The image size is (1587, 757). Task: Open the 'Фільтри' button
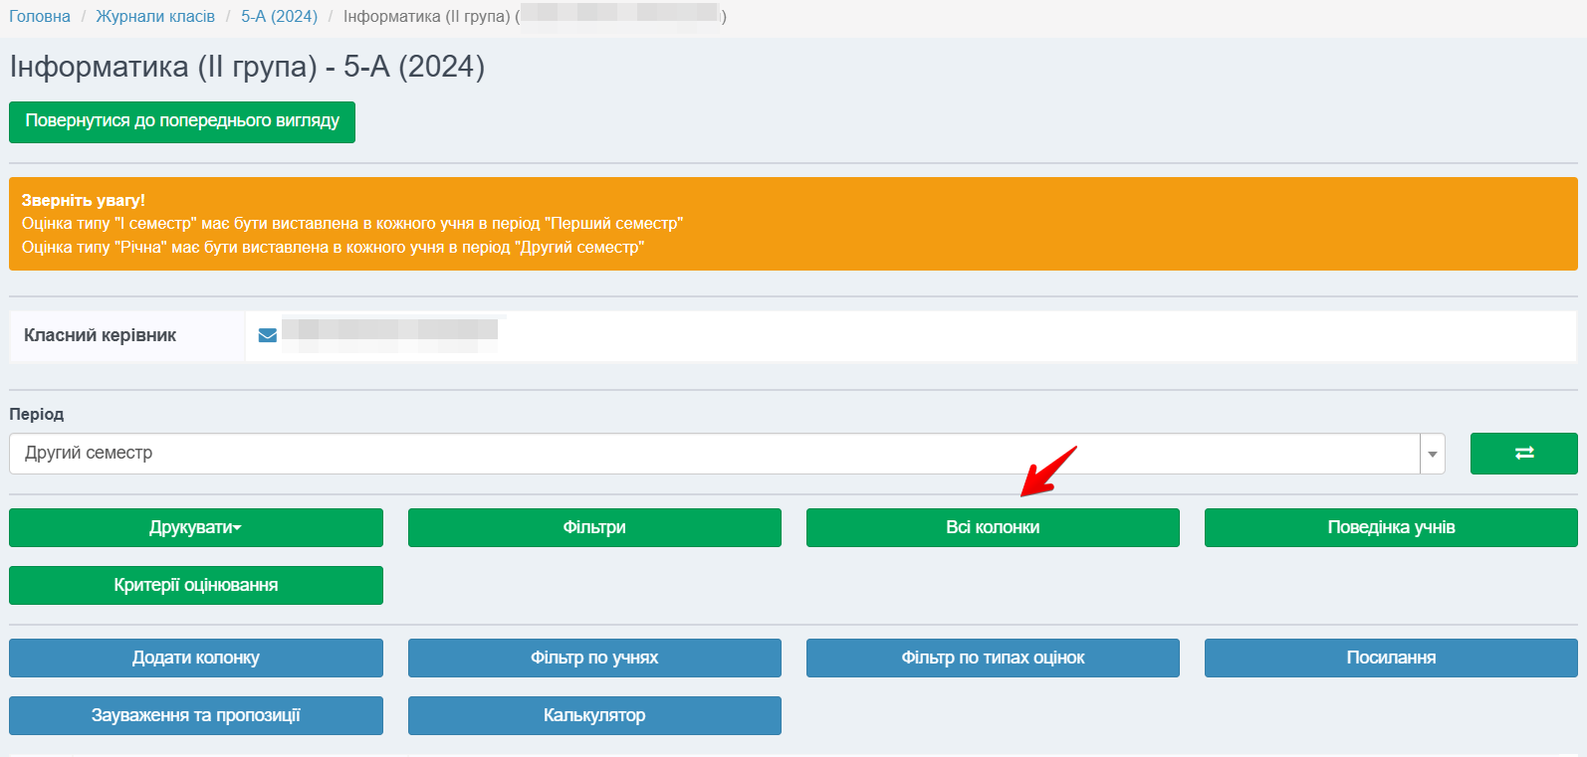coord(594,527)
